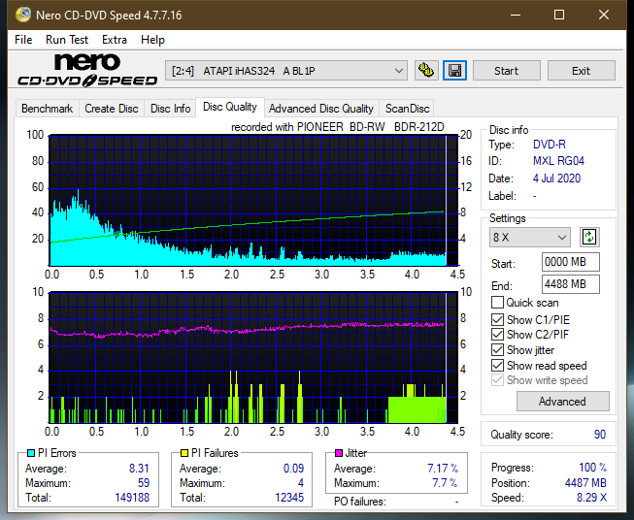Open the Help menu
The height and width of the screenshot is (520, 634).
pos(152,40)
